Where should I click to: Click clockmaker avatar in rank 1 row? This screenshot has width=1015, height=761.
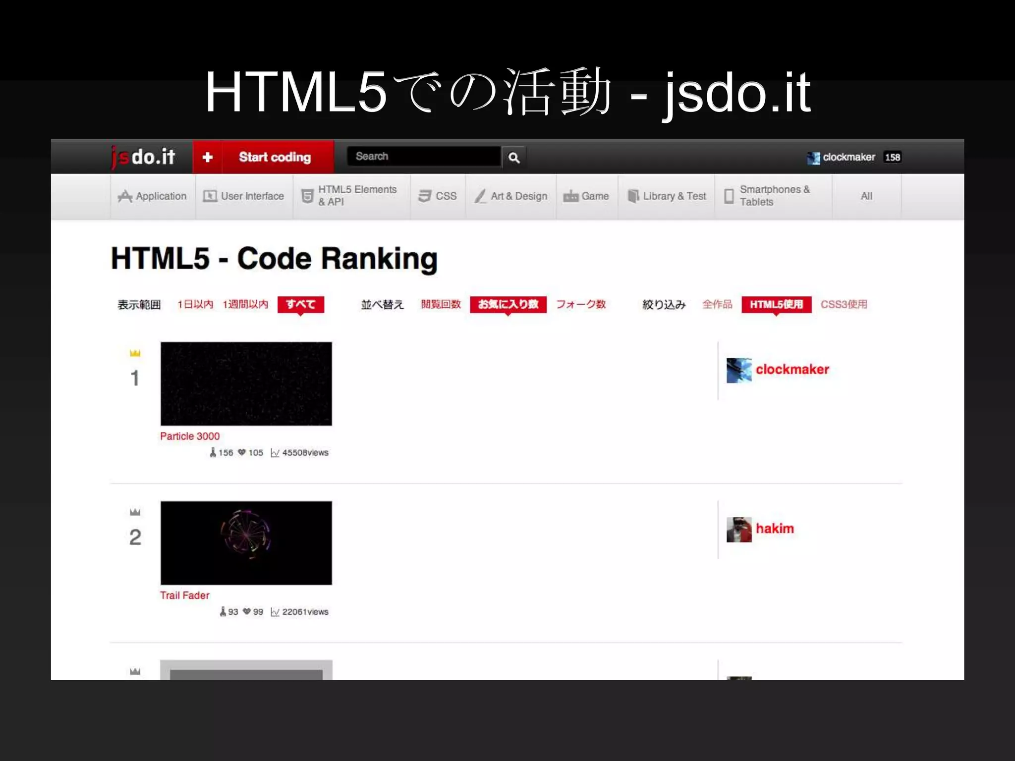739,370
